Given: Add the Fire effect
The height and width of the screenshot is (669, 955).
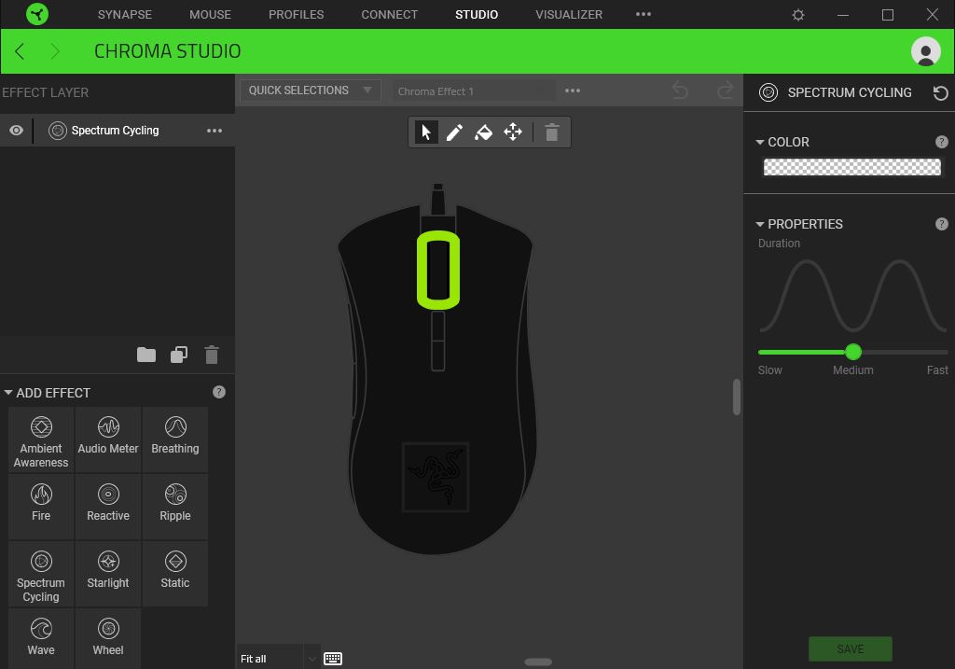Looking at the screenshot, I should (41, 507).
